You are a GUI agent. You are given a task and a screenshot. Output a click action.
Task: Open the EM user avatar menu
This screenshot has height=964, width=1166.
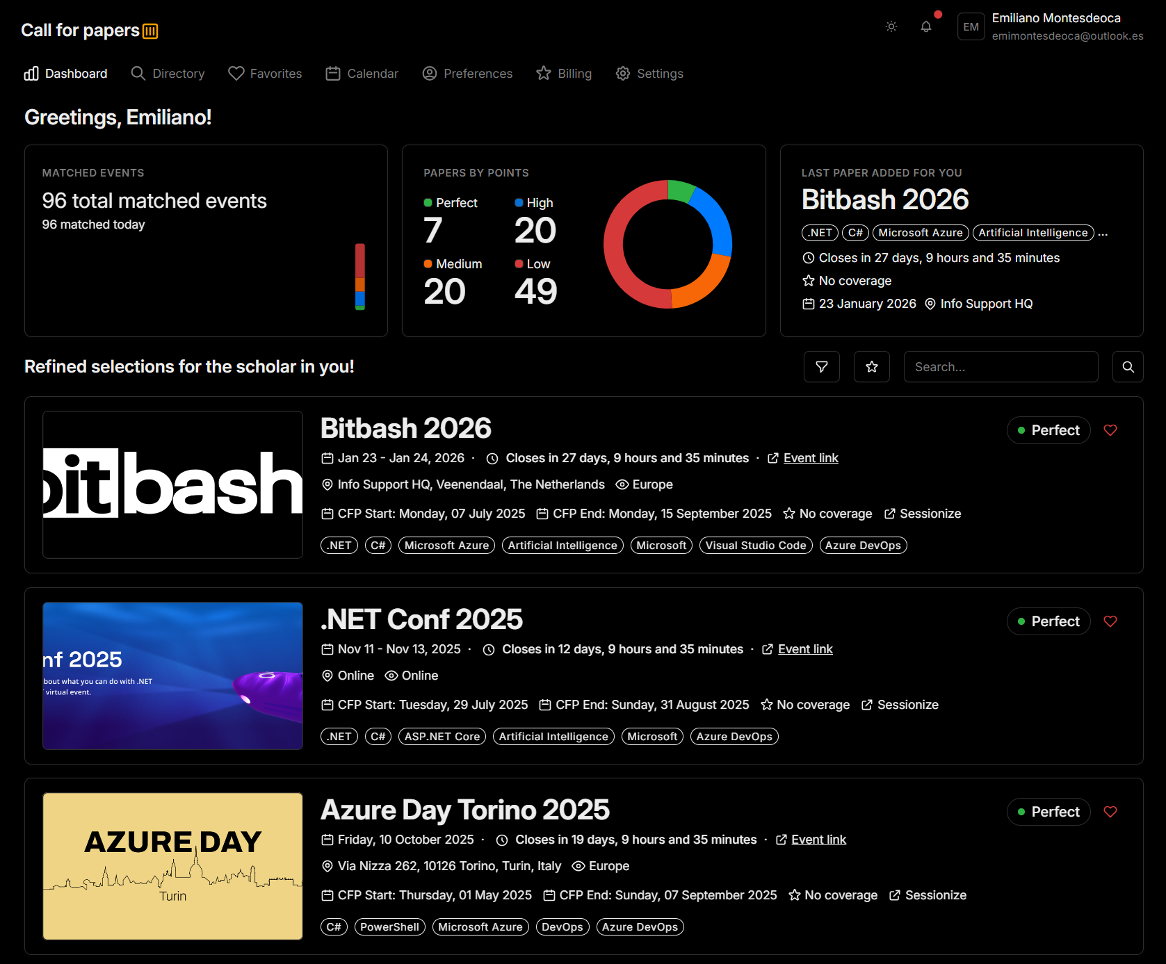(971, 27)
